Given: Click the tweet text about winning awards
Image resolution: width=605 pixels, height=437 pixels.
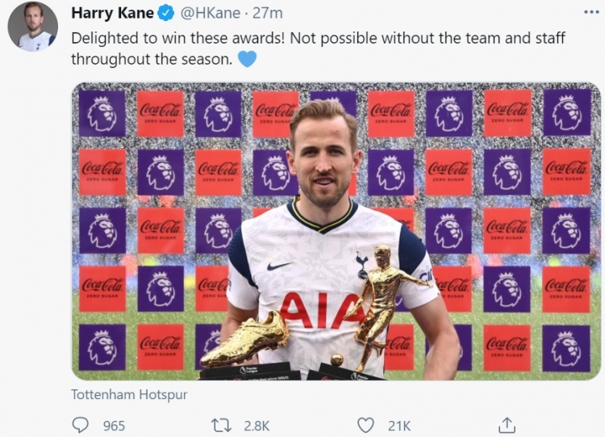Looking at the screenshot, I should pos(318,48).
